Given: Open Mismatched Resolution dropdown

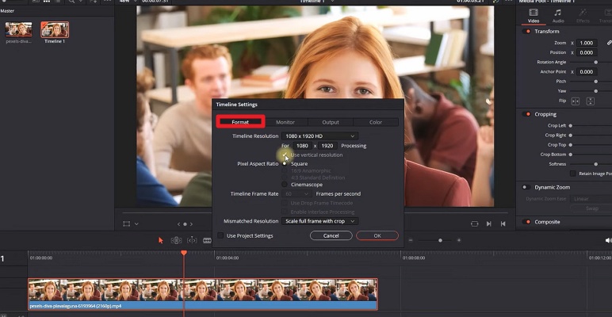Looking at the screenshot, I should click(x=319, y=221).
